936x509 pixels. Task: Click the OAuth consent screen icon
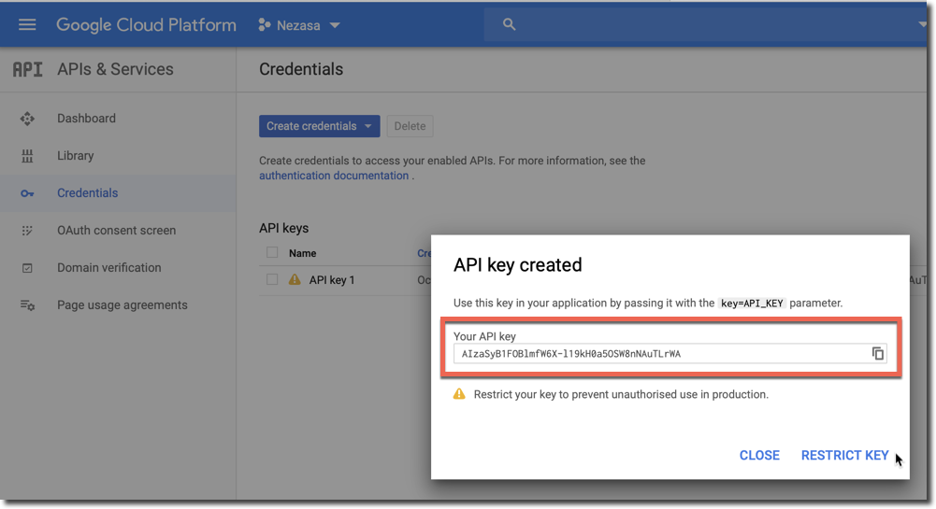27,231
